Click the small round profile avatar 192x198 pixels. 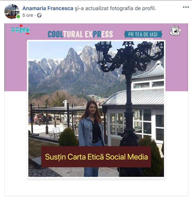(x=12, y=12)
